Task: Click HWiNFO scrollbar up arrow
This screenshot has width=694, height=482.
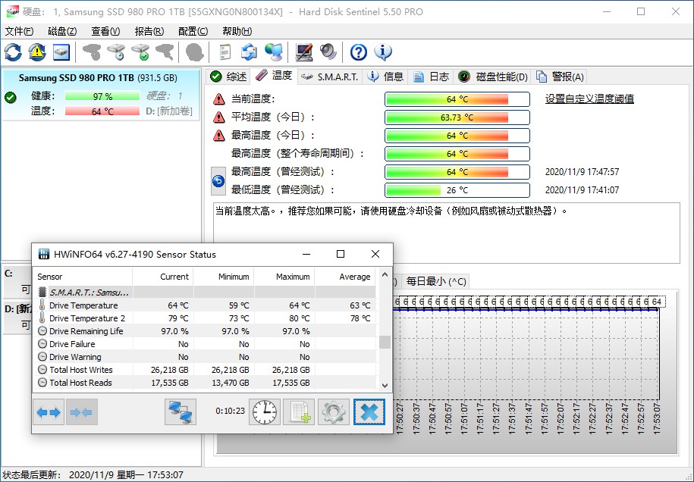Action: tap(385, 274)
